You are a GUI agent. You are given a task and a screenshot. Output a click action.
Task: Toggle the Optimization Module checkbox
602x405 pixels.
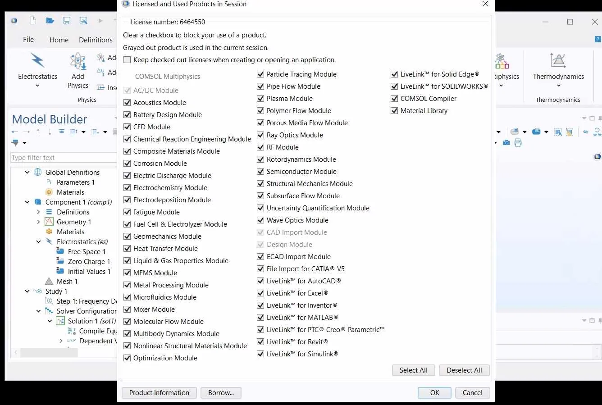[x=127, y=358]
